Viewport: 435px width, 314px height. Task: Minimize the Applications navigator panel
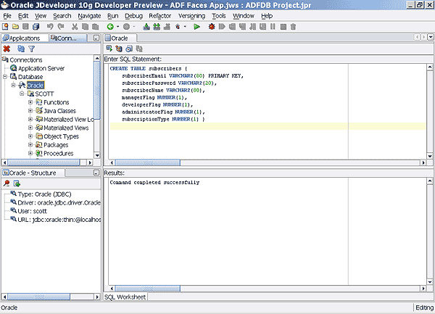click(96, 38)
